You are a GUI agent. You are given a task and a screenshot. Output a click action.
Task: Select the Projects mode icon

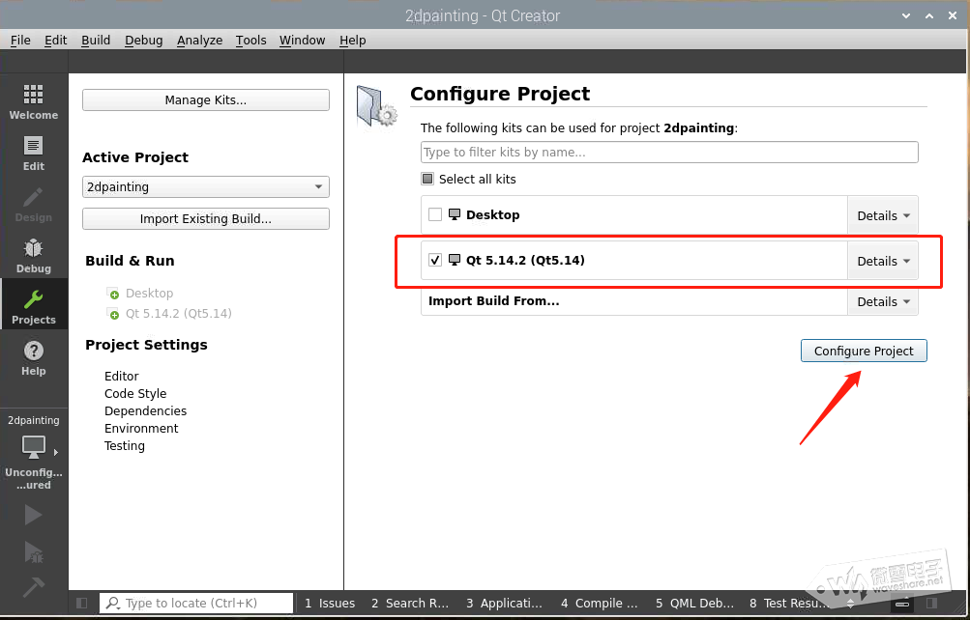pyautogui.click(x=34, y=305)
